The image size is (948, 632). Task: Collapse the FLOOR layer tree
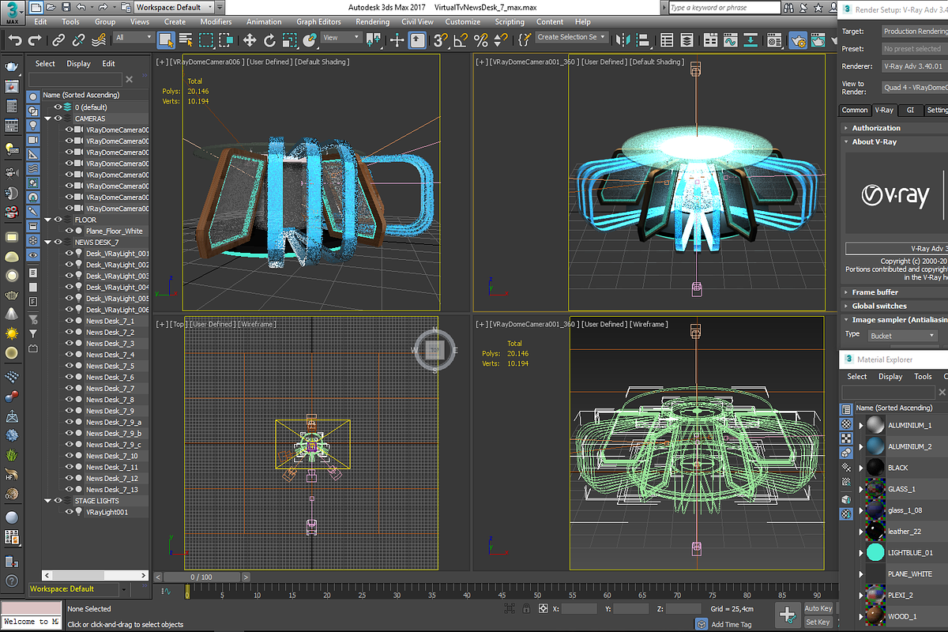47,220
